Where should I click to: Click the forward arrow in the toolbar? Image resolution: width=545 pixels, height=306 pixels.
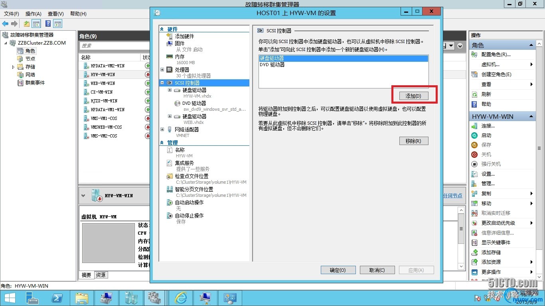[x=14, y=24]
